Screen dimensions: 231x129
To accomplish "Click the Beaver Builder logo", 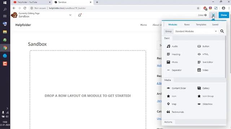I will [14, 15].
